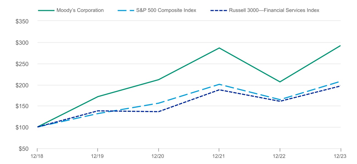Click Moody's green line point at 12/19

coord(98,96)
